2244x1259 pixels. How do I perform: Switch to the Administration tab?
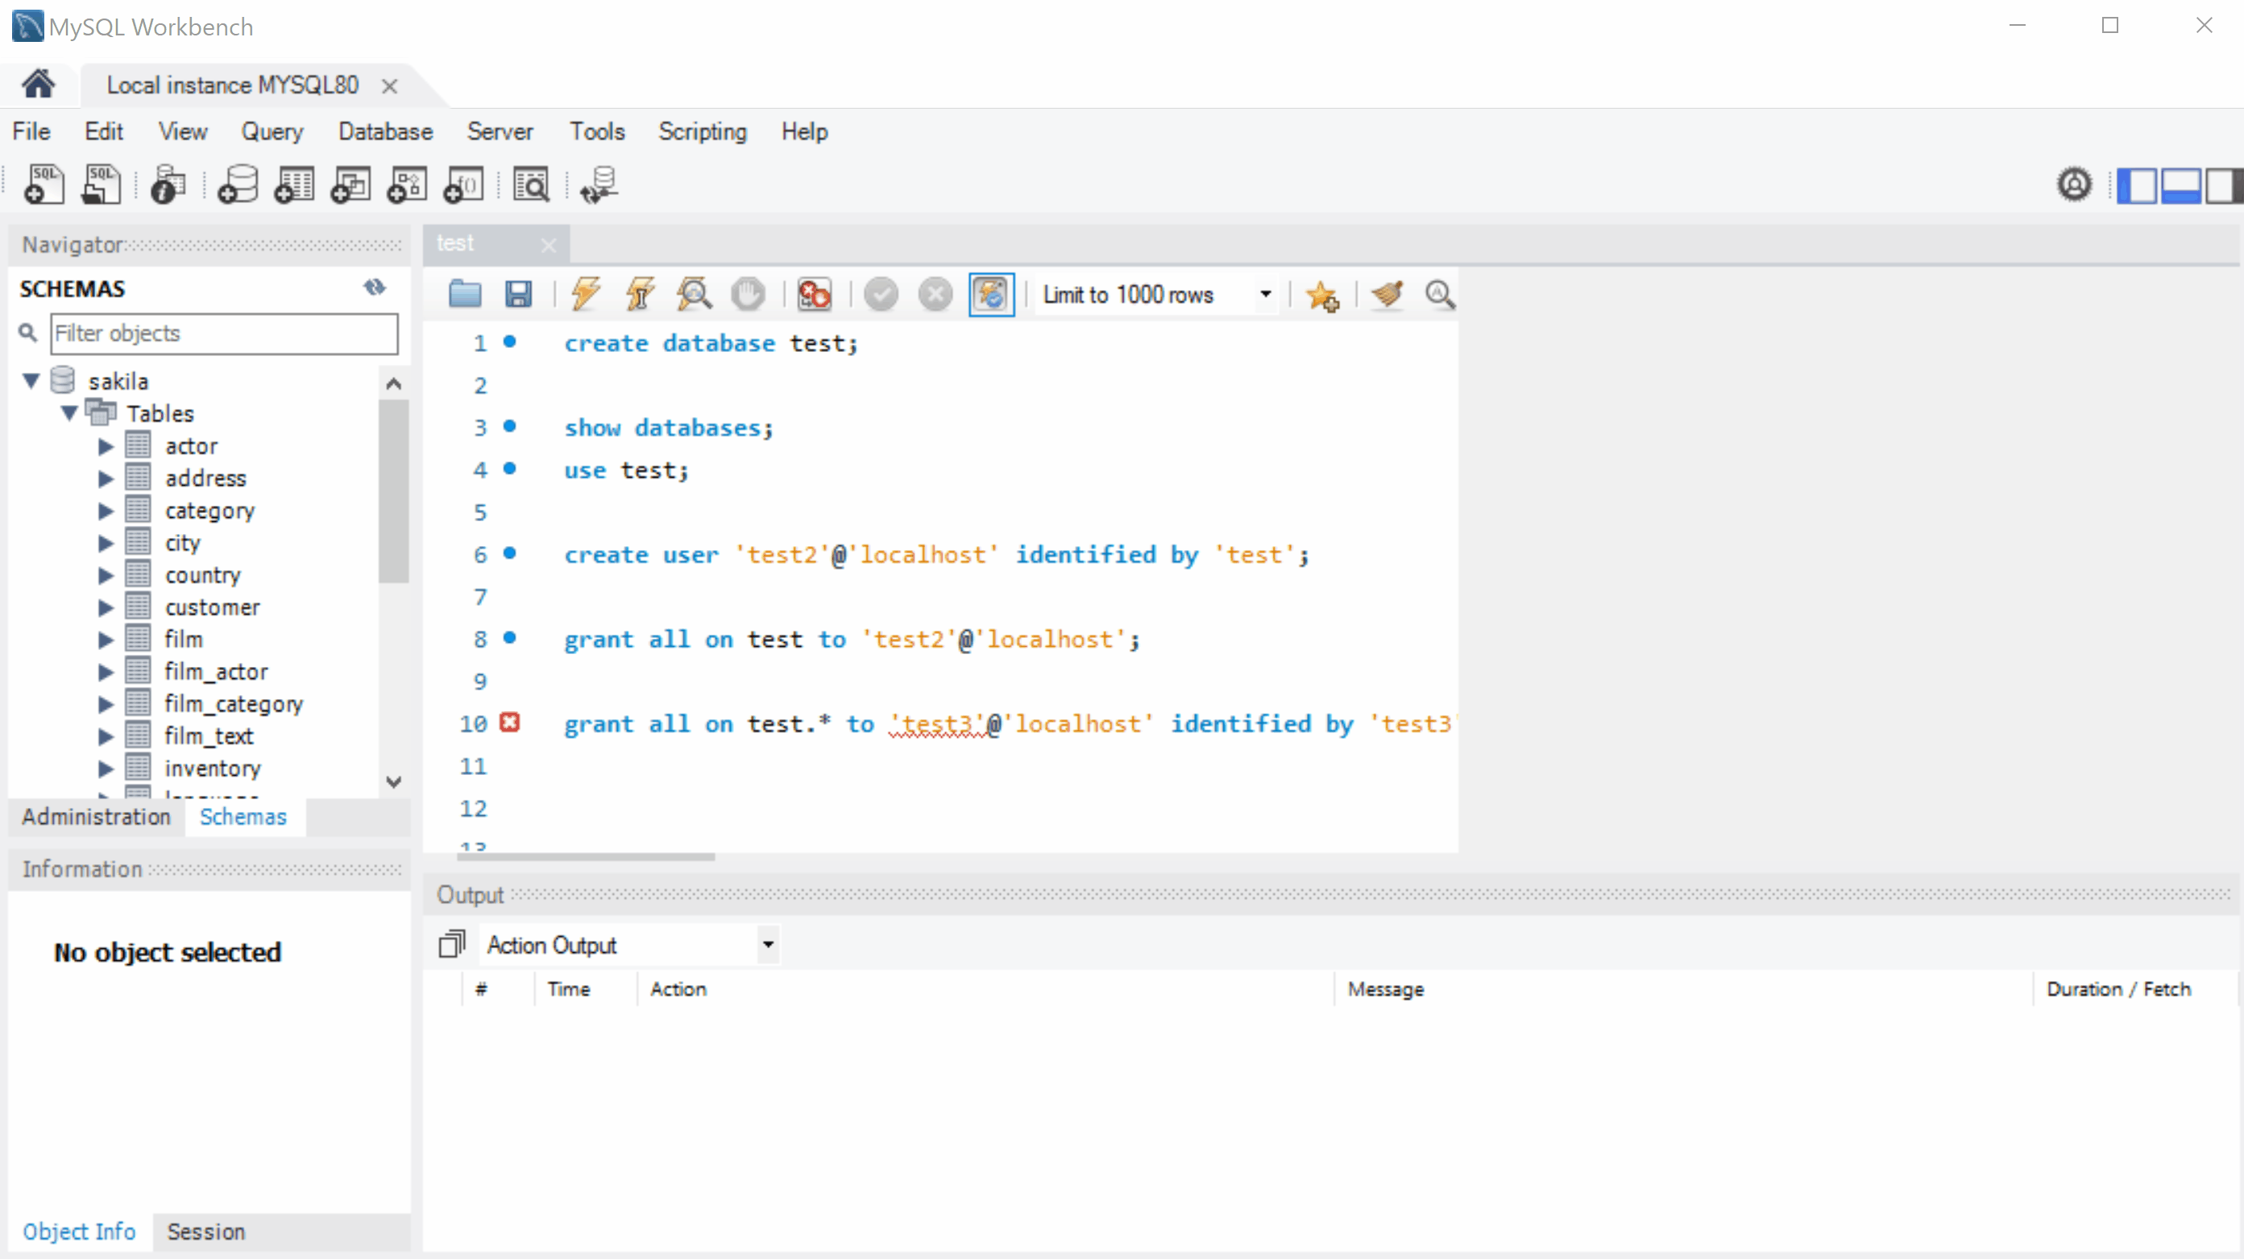(96, 817)
